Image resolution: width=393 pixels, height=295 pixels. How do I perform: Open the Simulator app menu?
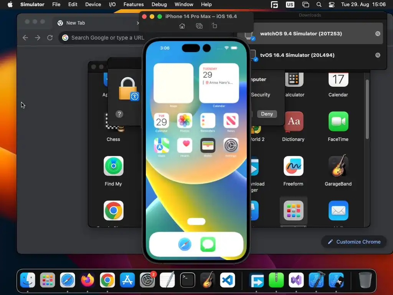pos(32,5)
